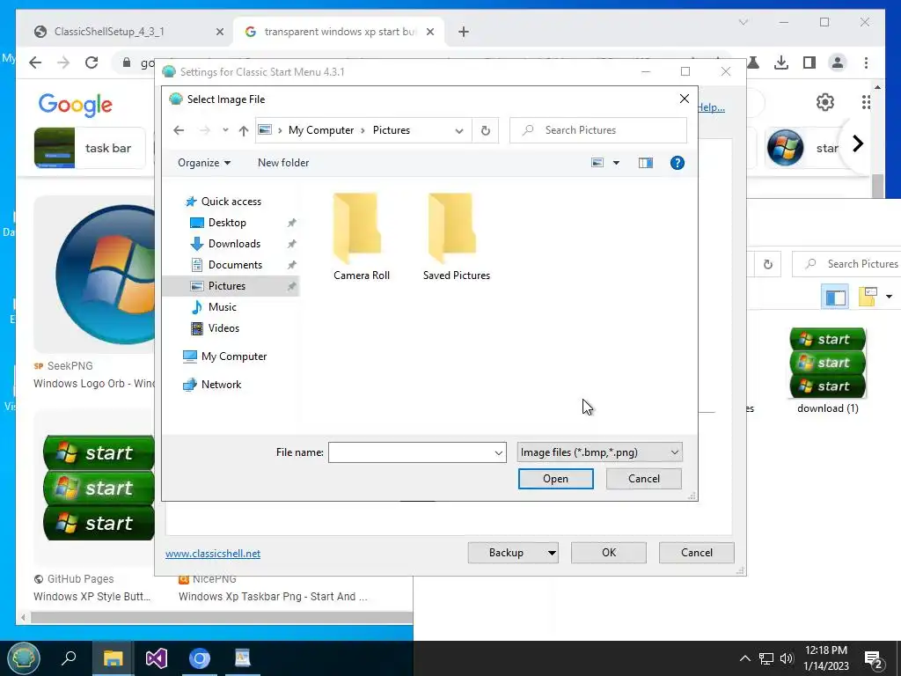Open view options dropdown arrow
The image size is (901, 676).
616,163
